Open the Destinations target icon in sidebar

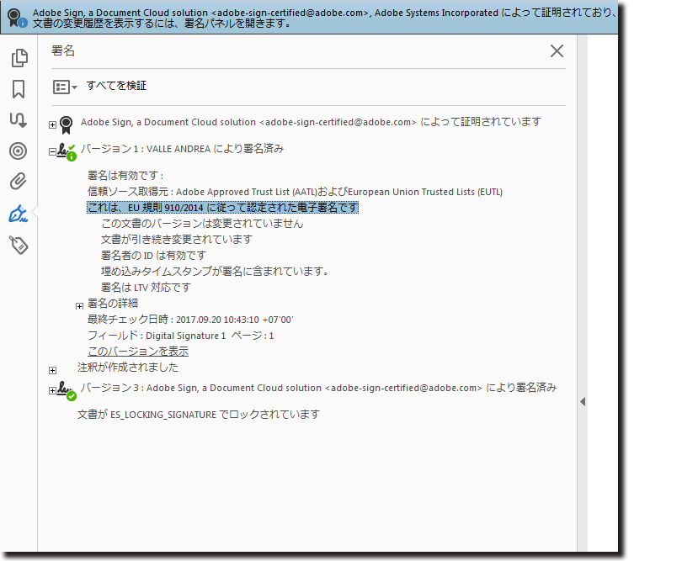19,151
